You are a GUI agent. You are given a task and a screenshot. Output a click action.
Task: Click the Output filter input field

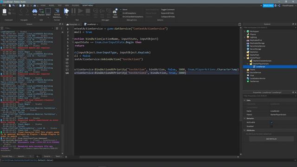tap(29, 28)
